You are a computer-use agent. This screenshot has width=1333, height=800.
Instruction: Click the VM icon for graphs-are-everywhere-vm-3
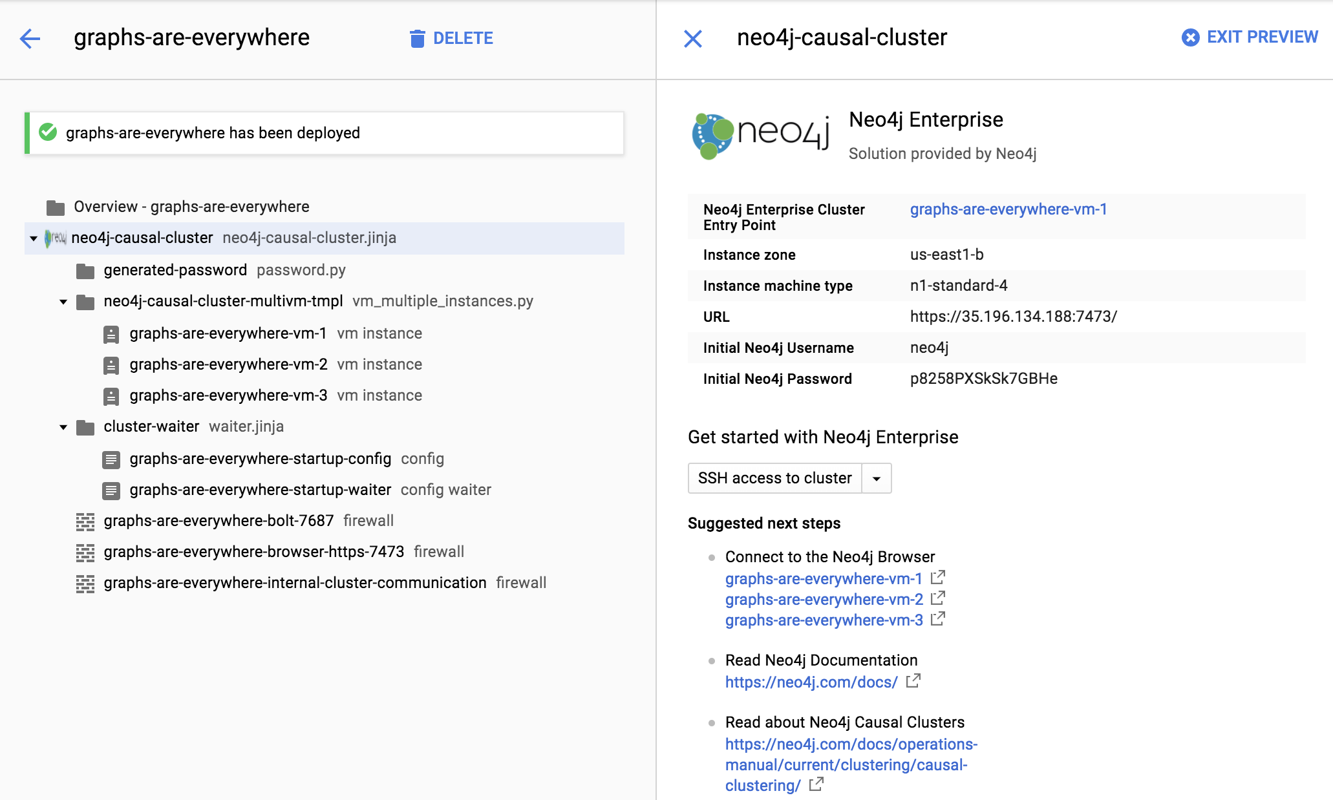tap(111, 396)
